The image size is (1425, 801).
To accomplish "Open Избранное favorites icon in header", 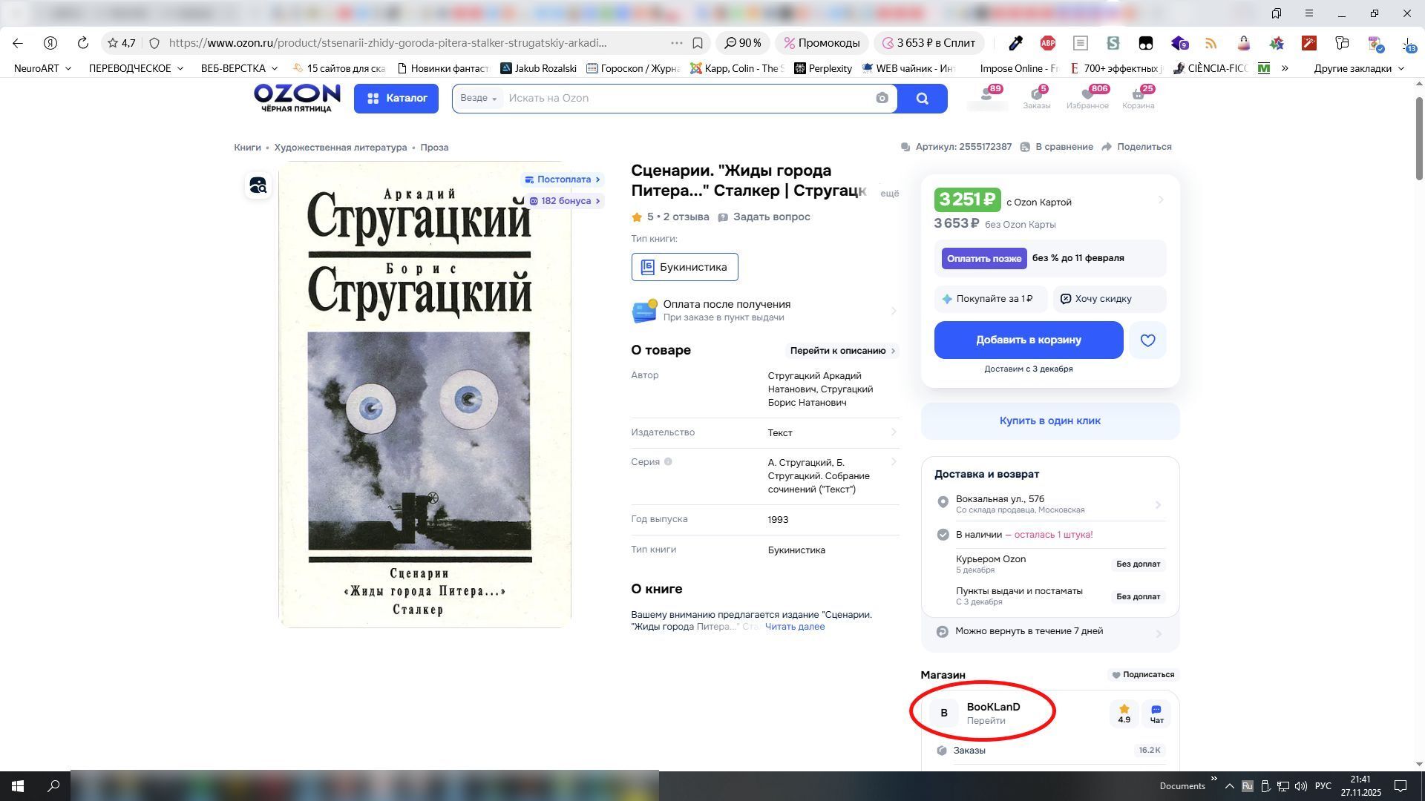I will [1087, 97].
